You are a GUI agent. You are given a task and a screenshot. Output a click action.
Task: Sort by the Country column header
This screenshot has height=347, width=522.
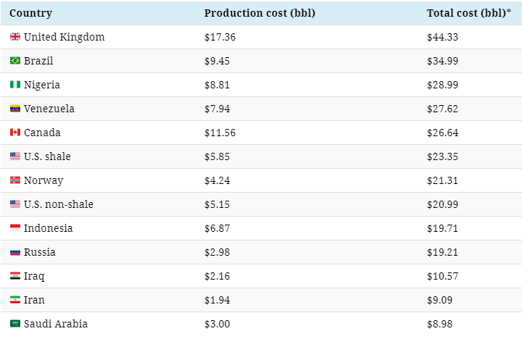pos(30,13)
